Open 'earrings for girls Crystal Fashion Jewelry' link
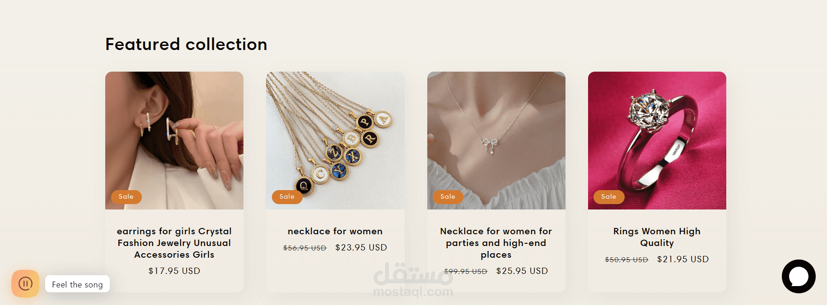Viewport: 827px width, 305px height. 174,243
